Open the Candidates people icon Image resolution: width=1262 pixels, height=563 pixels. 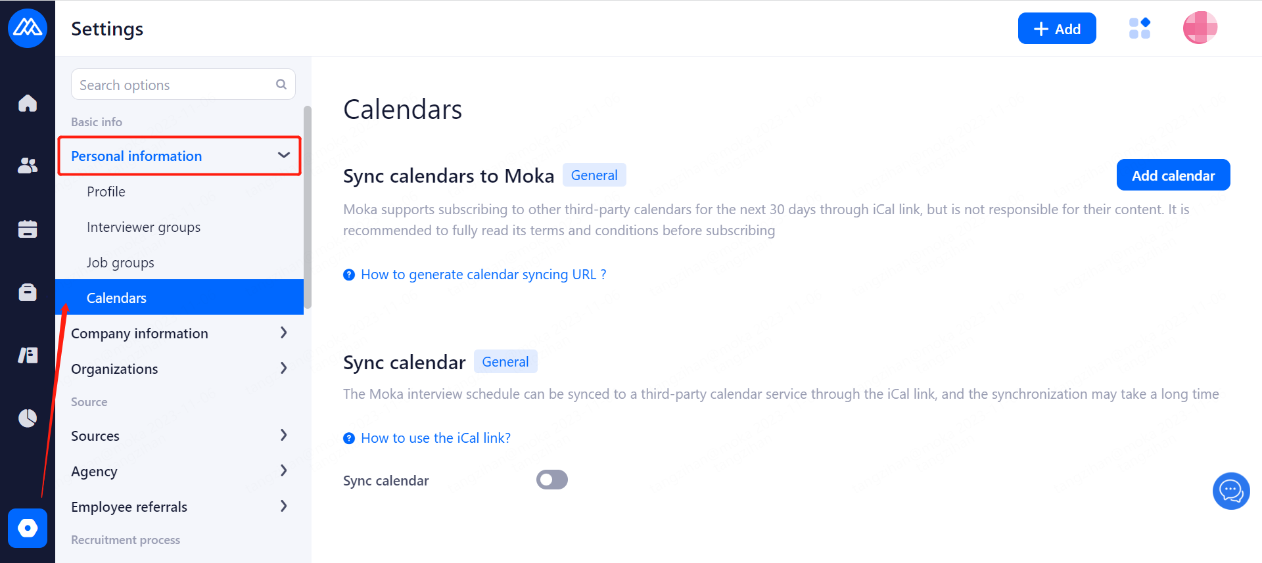pyautogui.click(x=28, y=166)
